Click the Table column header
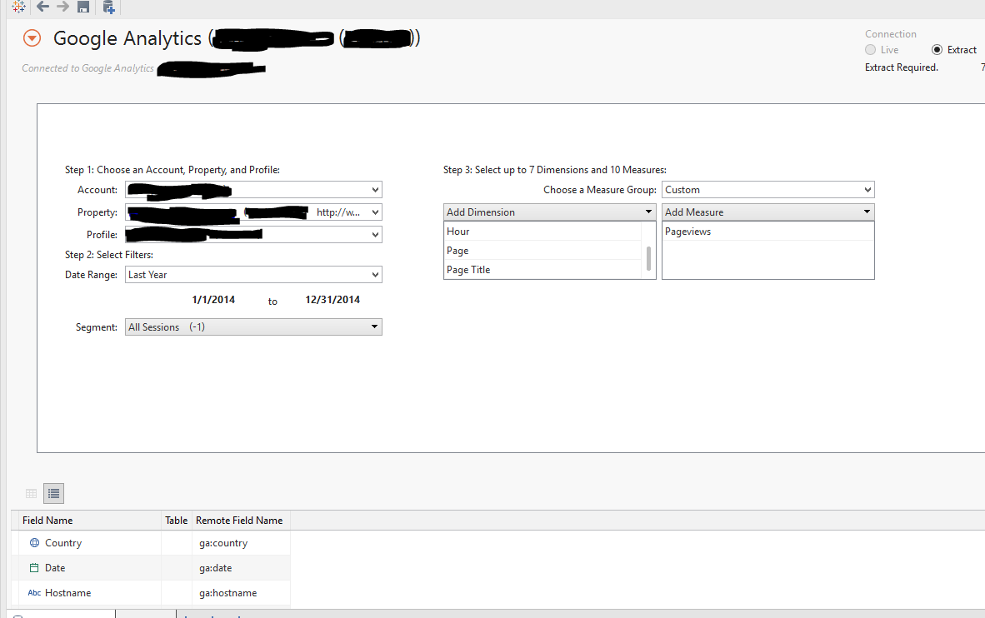Image resolution: width=985 pixels, height=618 pixels. [x=177, y=521]
